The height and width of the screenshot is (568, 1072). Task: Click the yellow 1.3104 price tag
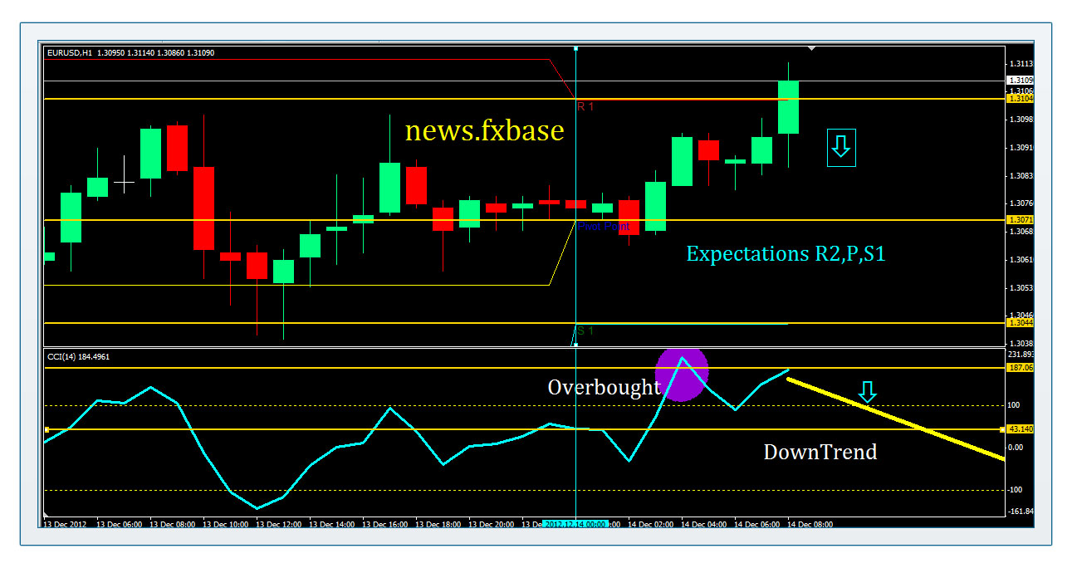(x=1019, y=99)
